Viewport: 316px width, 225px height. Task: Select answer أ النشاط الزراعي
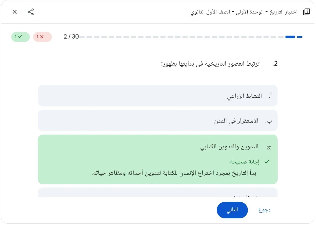pos(157,95)
